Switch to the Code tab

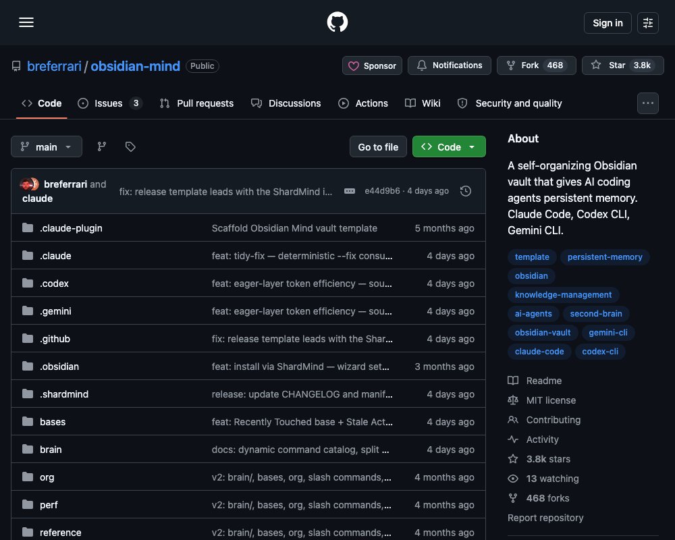point(42,103)
